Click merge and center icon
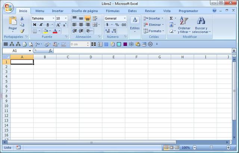This screenshot has height=153, width=239. click(95, 25)
